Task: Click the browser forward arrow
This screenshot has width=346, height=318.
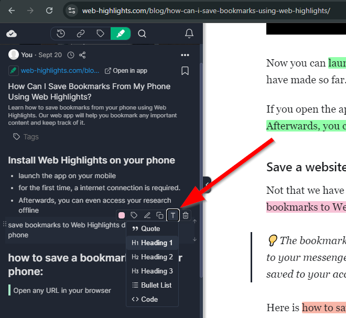Action: point(30,10)
